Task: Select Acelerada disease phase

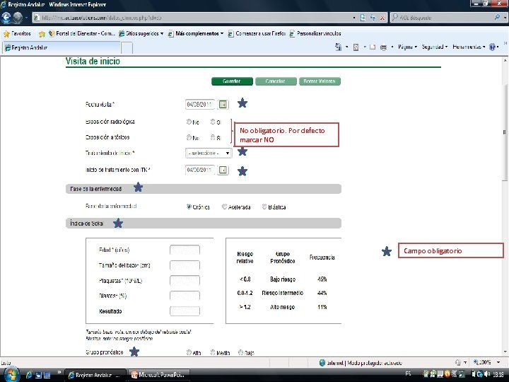Action: pos(224,207)
